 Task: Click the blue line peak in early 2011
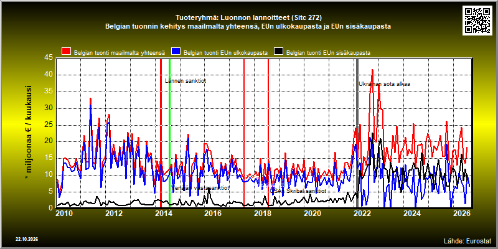coord(90,105)
